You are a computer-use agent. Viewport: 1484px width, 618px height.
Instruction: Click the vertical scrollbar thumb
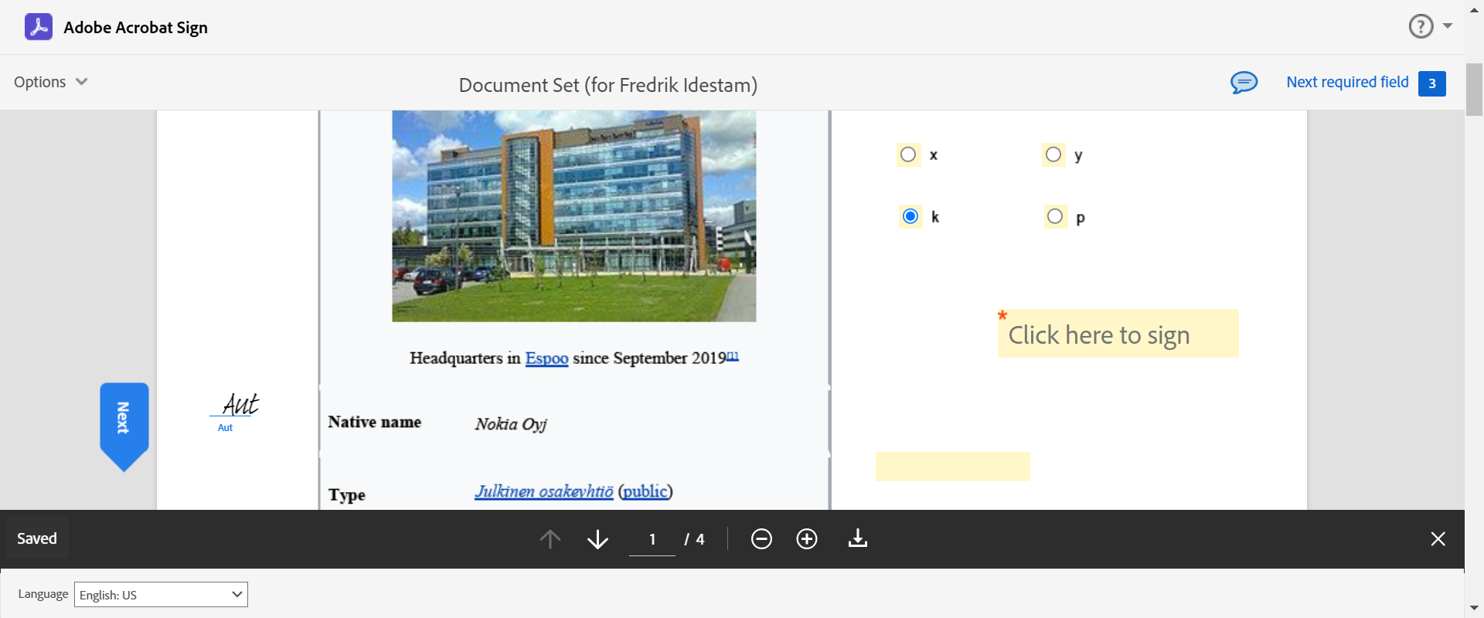click(x=1474, y=89)
